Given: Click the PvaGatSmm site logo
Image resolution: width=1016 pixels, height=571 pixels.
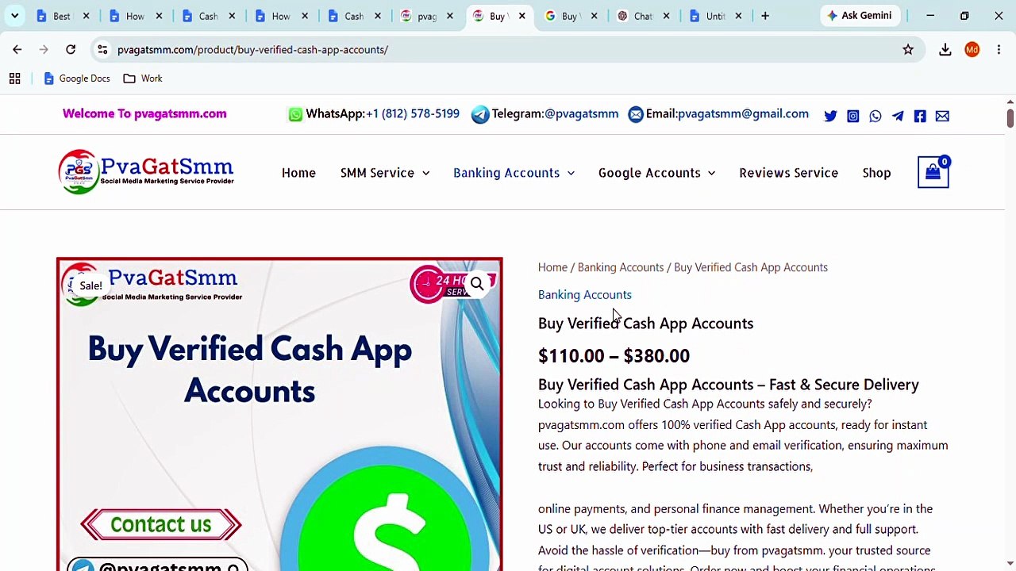Looking at the screenshot, I should pyautogui.click(x=146, y=171).
